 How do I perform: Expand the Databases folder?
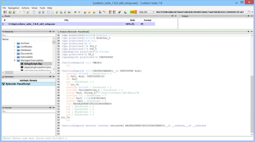tap(15, 50)
